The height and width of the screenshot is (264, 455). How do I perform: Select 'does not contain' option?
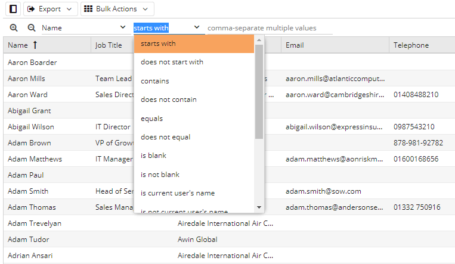(169, 100)
